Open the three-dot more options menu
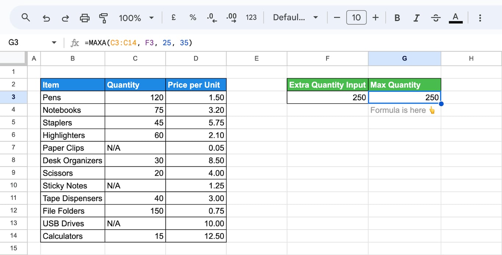Image resolution: width=502 pixels, height=255 pixels. point(480,18)
